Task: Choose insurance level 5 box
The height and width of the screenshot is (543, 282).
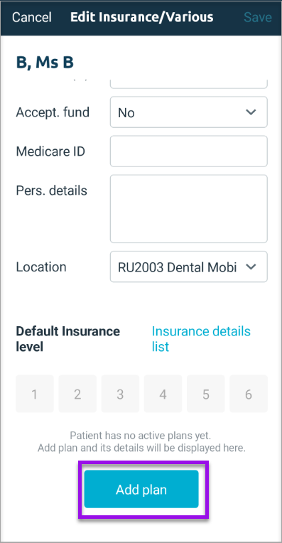Action: (206, 394)
